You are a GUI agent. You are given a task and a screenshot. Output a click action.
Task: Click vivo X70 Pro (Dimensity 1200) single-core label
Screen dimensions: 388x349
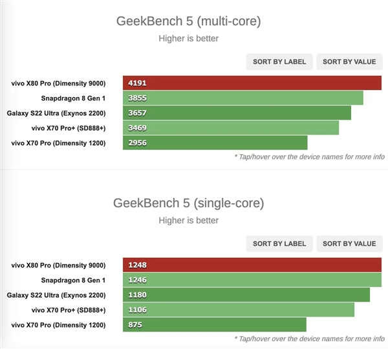tap(58, 325)
